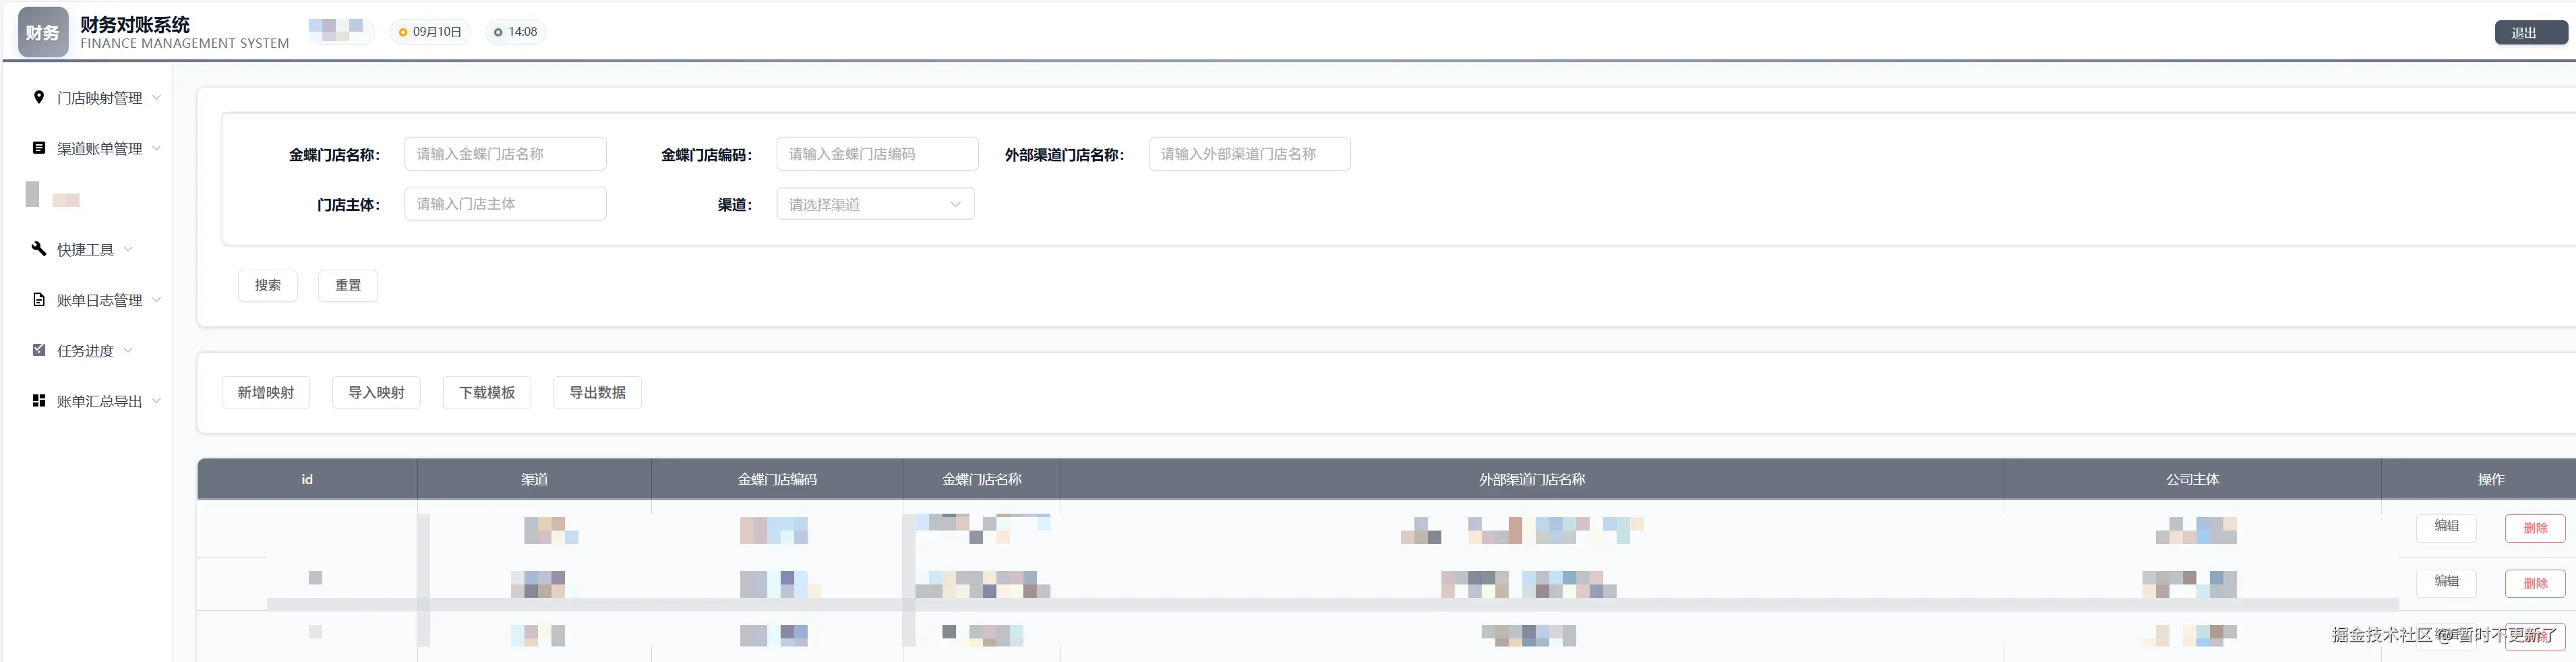
Task: Open the 账单日志管理 menu item
Action: 100,299
